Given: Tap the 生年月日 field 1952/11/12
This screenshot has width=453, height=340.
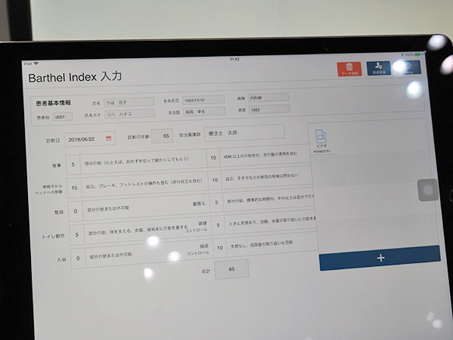Looking at the screenshot, I should [202, 99].
